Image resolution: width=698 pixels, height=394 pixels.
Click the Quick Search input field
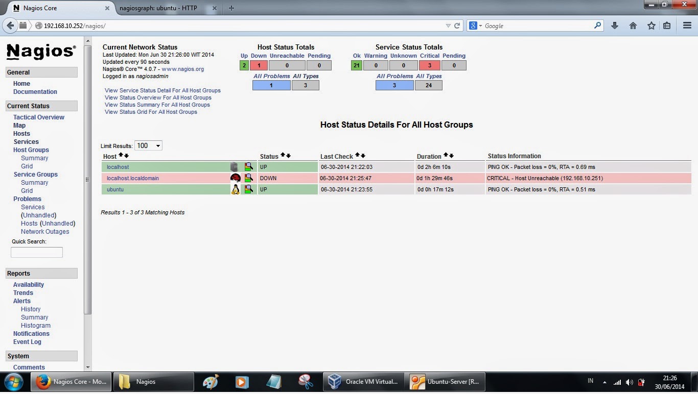coord(37,252)
